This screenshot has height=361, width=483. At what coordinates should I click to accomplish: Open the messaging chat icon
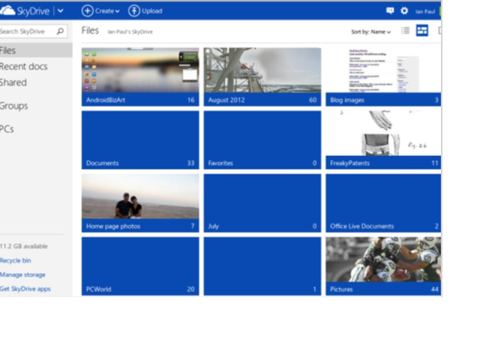[390, 11]
